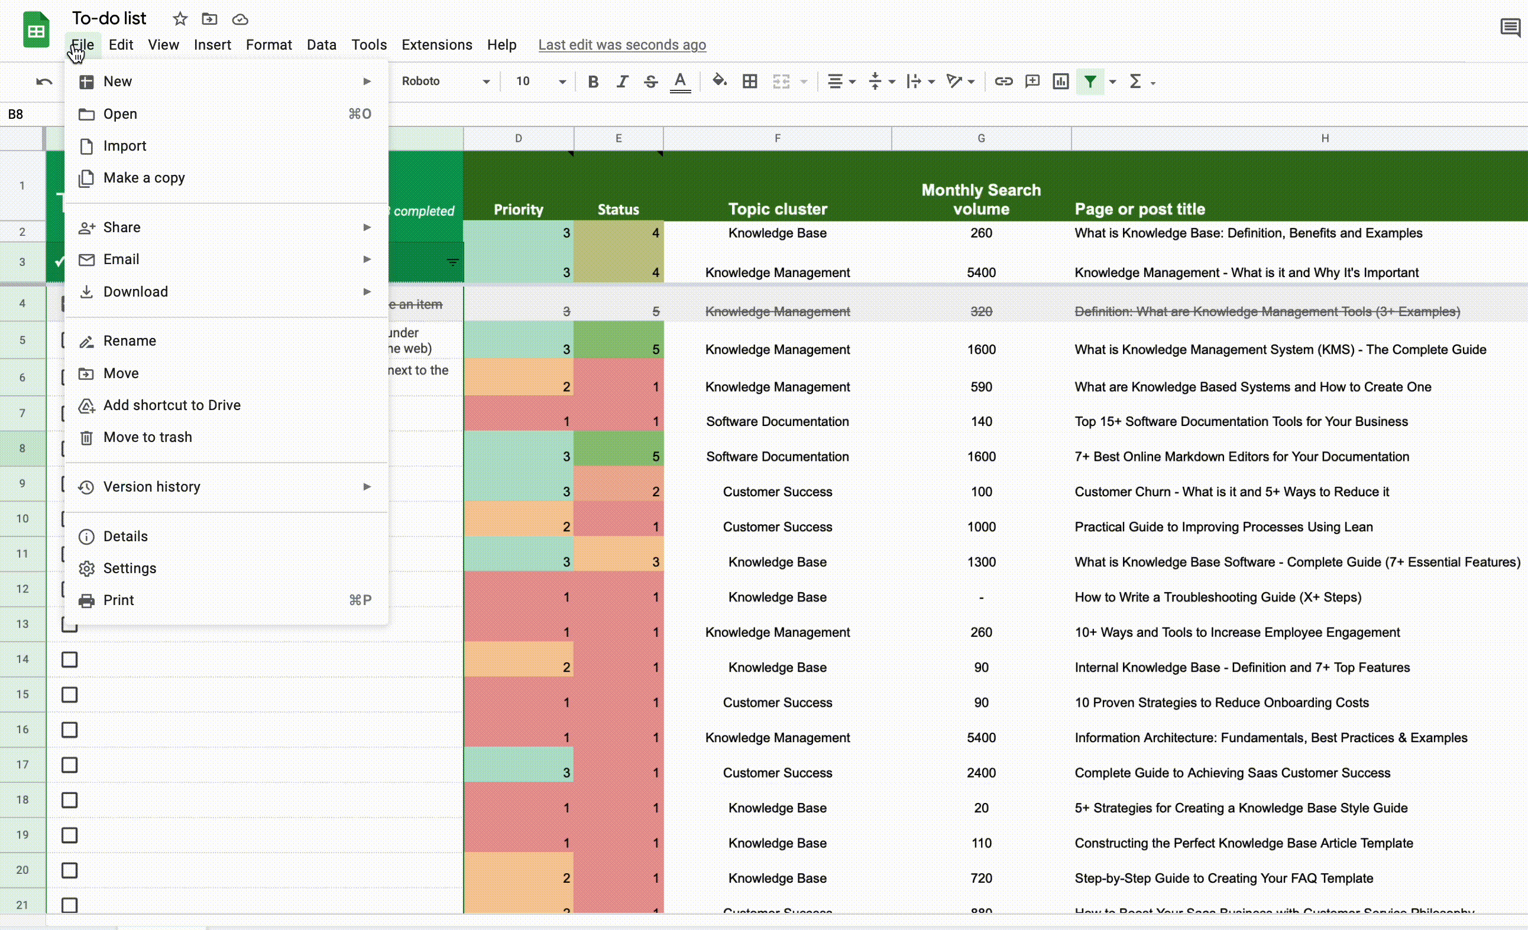Click the undo icon
Screen dimensions: 1528x930
click(x=43, y=81)
